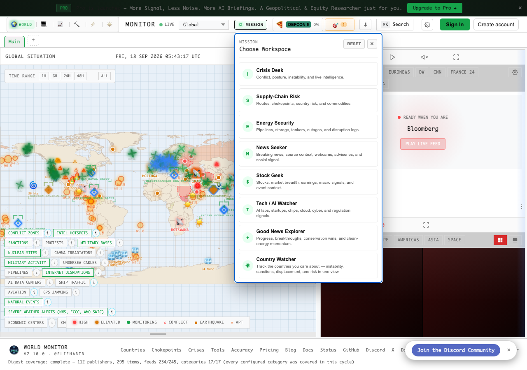
Task: Open the Global region dropdown
Action: tap(204, 25)
